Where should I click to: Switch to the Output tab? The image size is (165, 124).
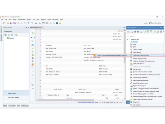[5, 105]
